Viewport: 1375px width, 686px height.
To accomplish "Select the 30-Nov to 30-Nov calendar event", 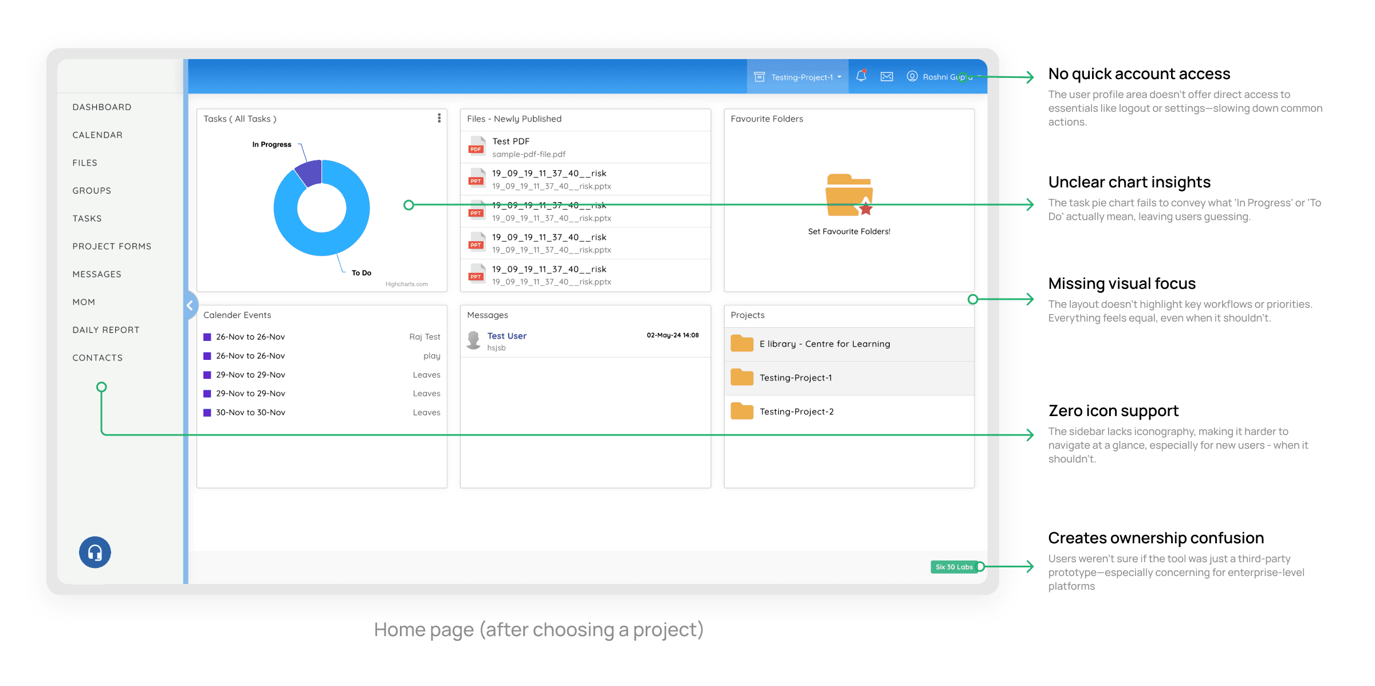I will click(x=250, y=413).
